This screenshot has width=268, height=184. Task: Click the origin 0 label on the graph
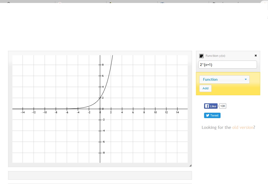(x=100, y=112)
